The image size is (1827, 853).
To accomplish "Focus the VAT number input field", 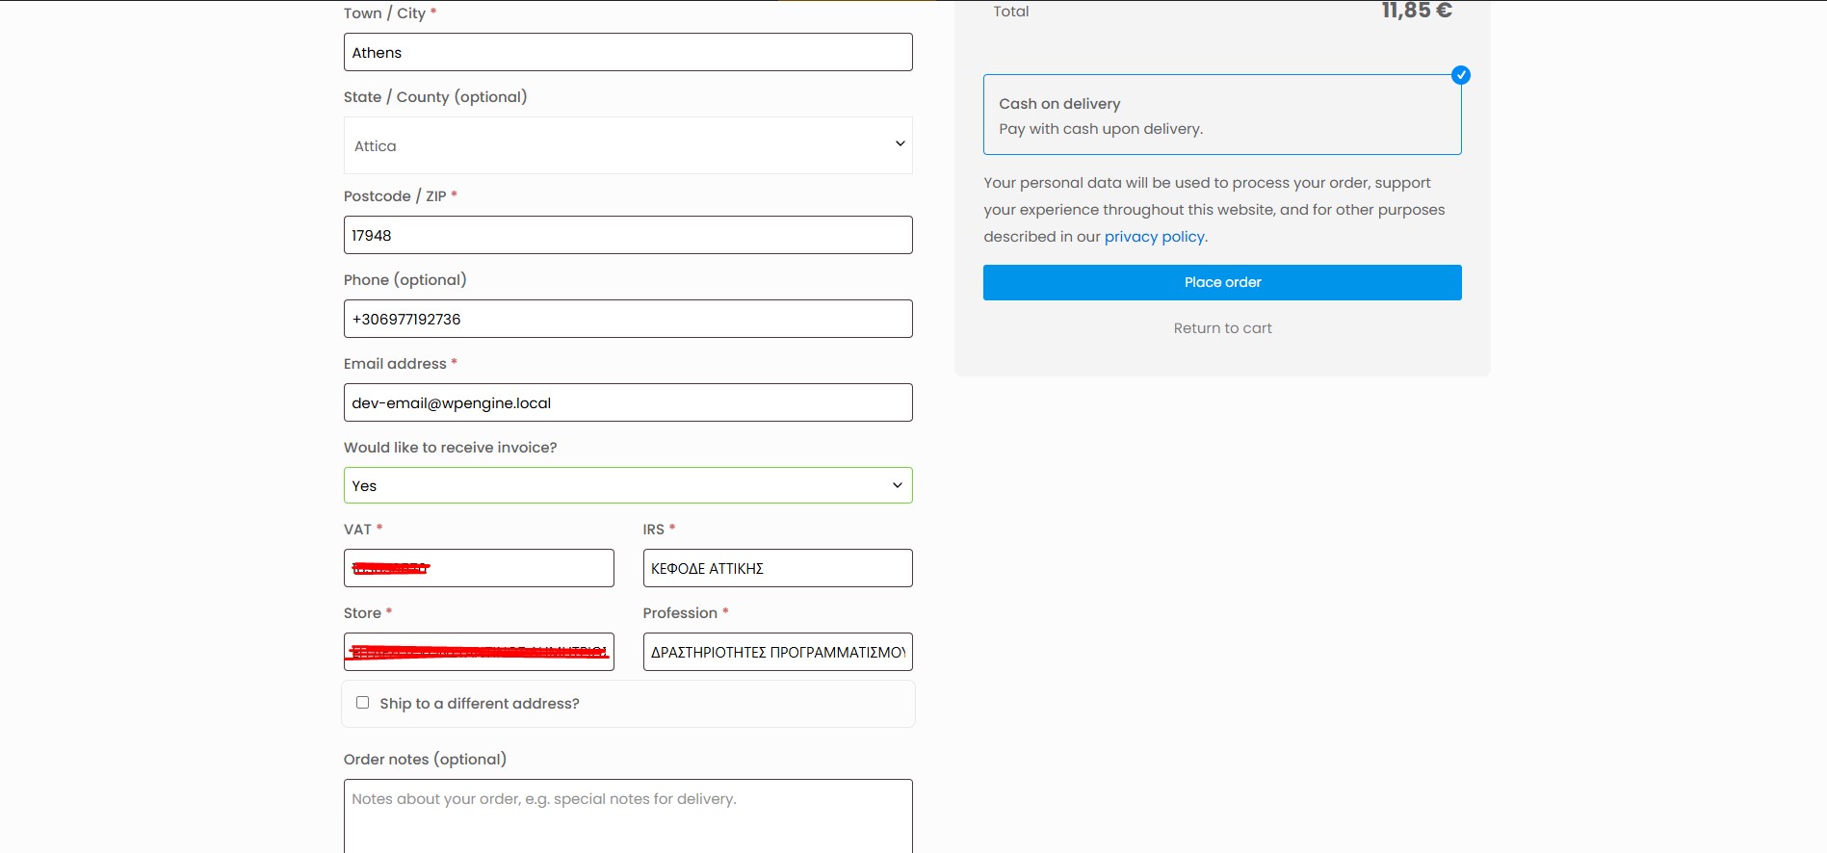I will tap(479, 568).
